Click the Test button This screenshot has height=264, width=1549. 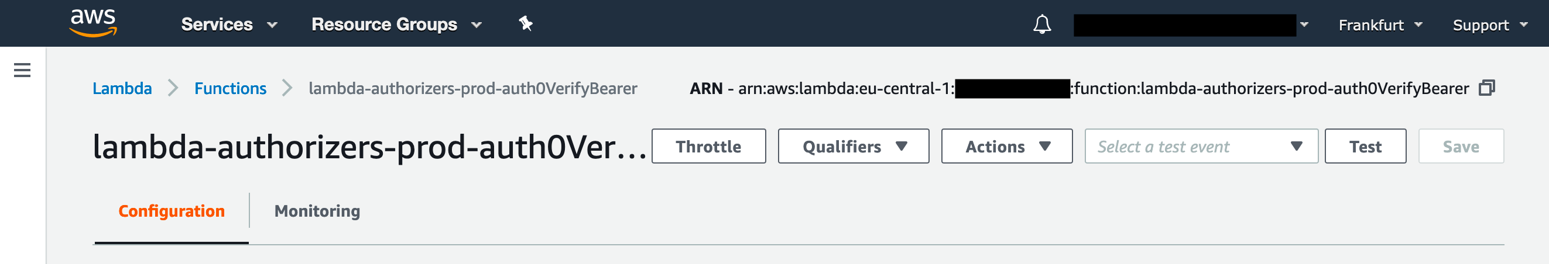(x=1365, y=147)
